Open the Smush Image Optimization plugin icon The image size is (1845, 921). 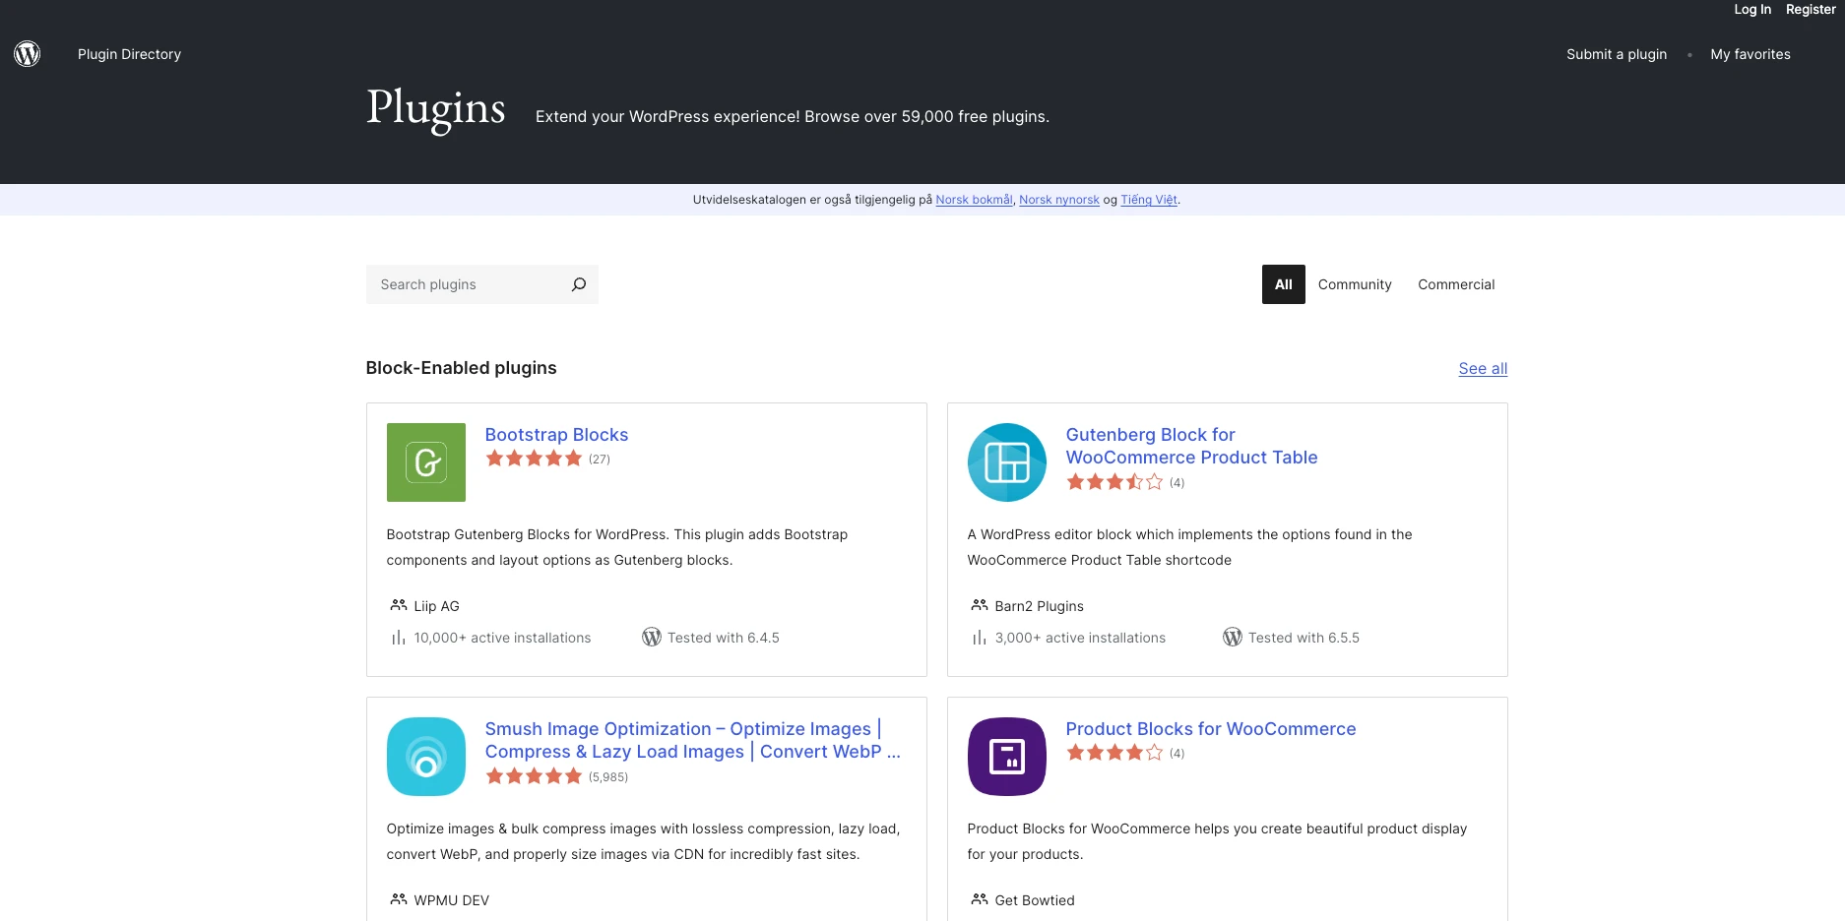426,757
